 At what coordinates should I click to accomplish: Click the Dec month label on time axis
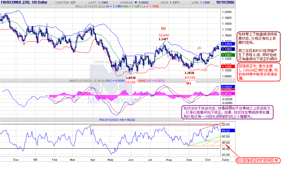point(16,160)
